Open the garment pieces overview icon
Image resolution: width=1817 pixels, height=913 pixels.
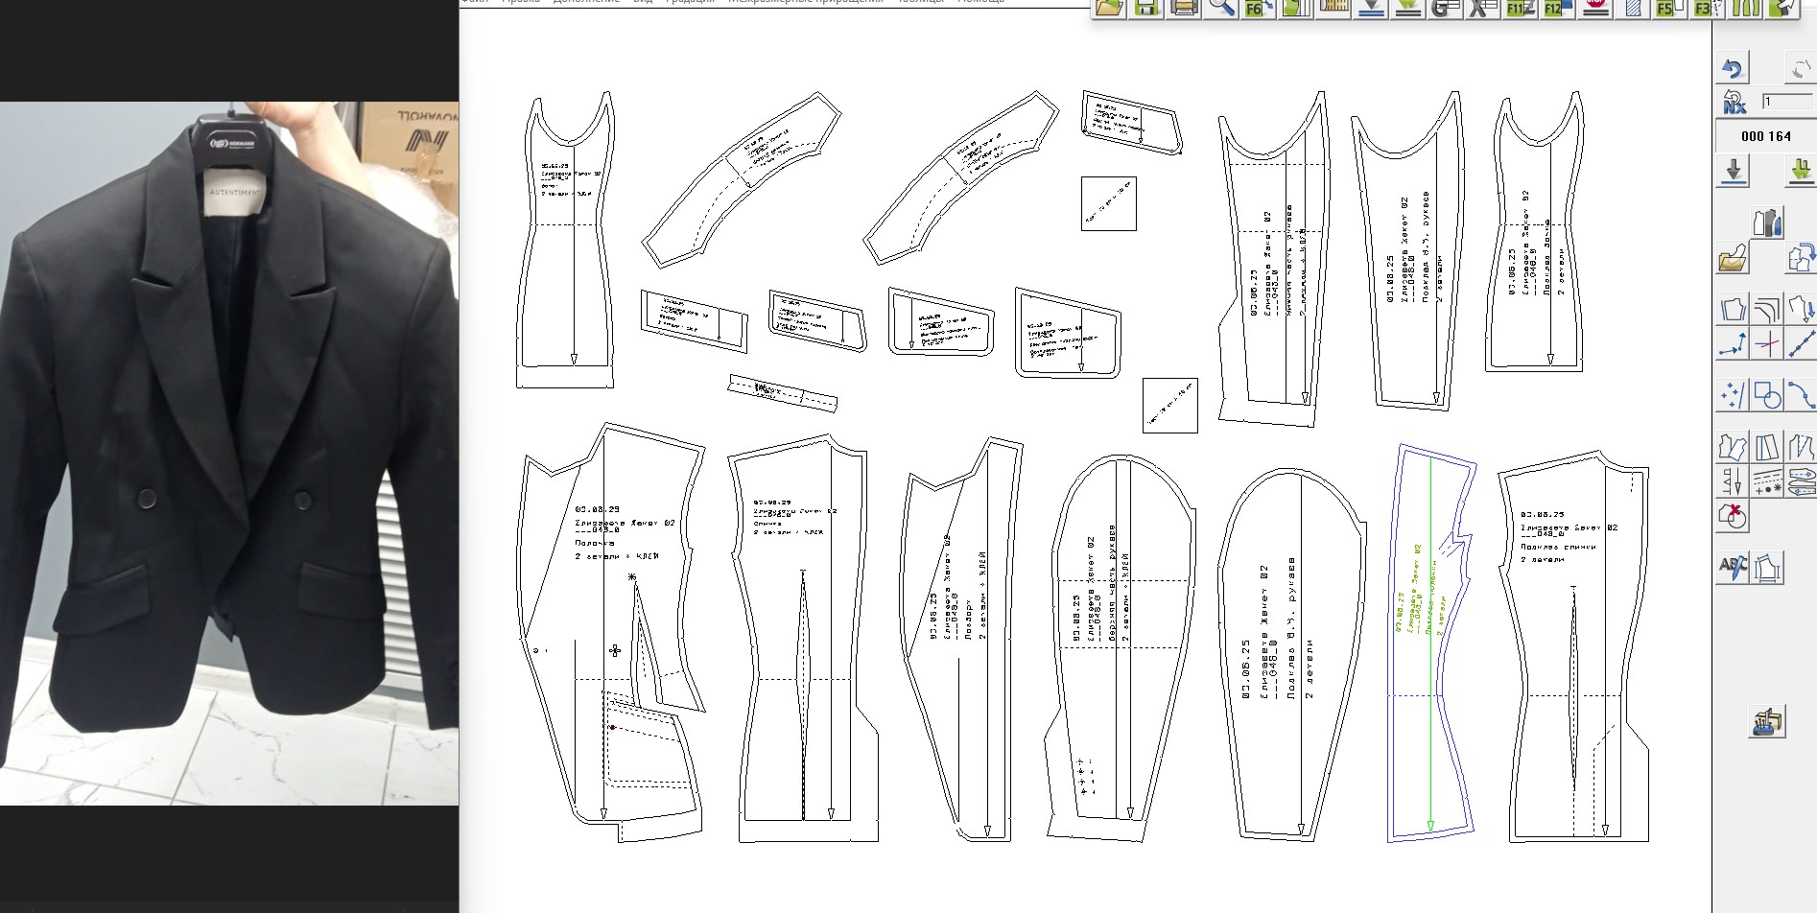click(1767, 223)
